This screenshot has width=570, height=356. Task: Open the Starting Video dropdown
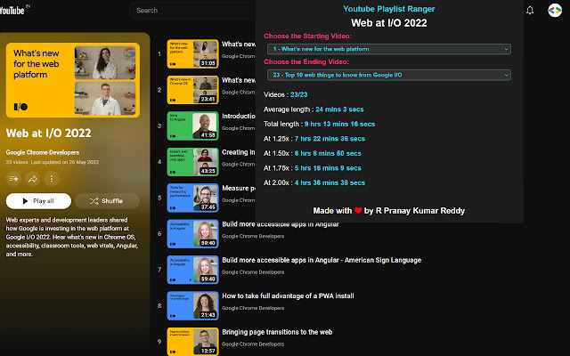click(388, 49)
